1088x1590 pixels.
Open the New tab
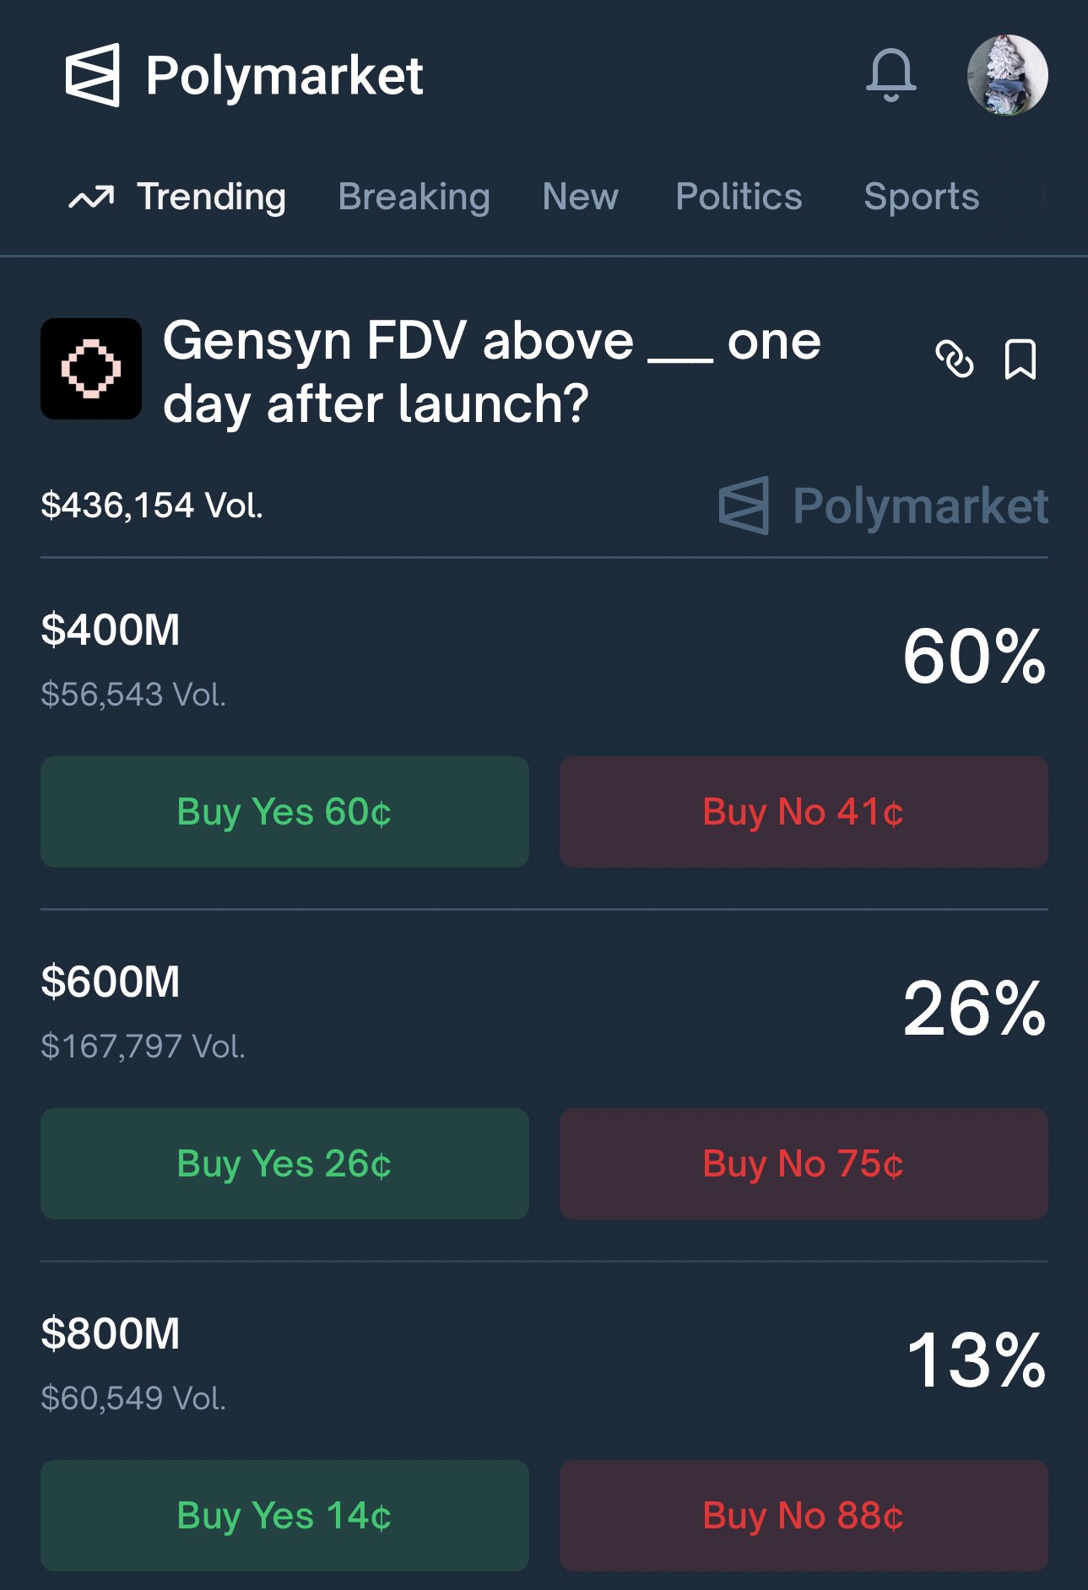580,197
